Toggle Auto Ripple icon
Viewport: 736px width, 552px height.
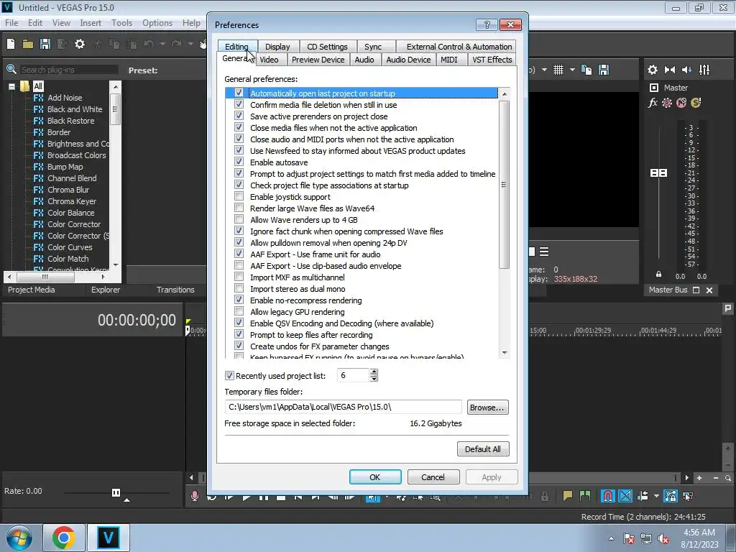(x=643, y=496)
